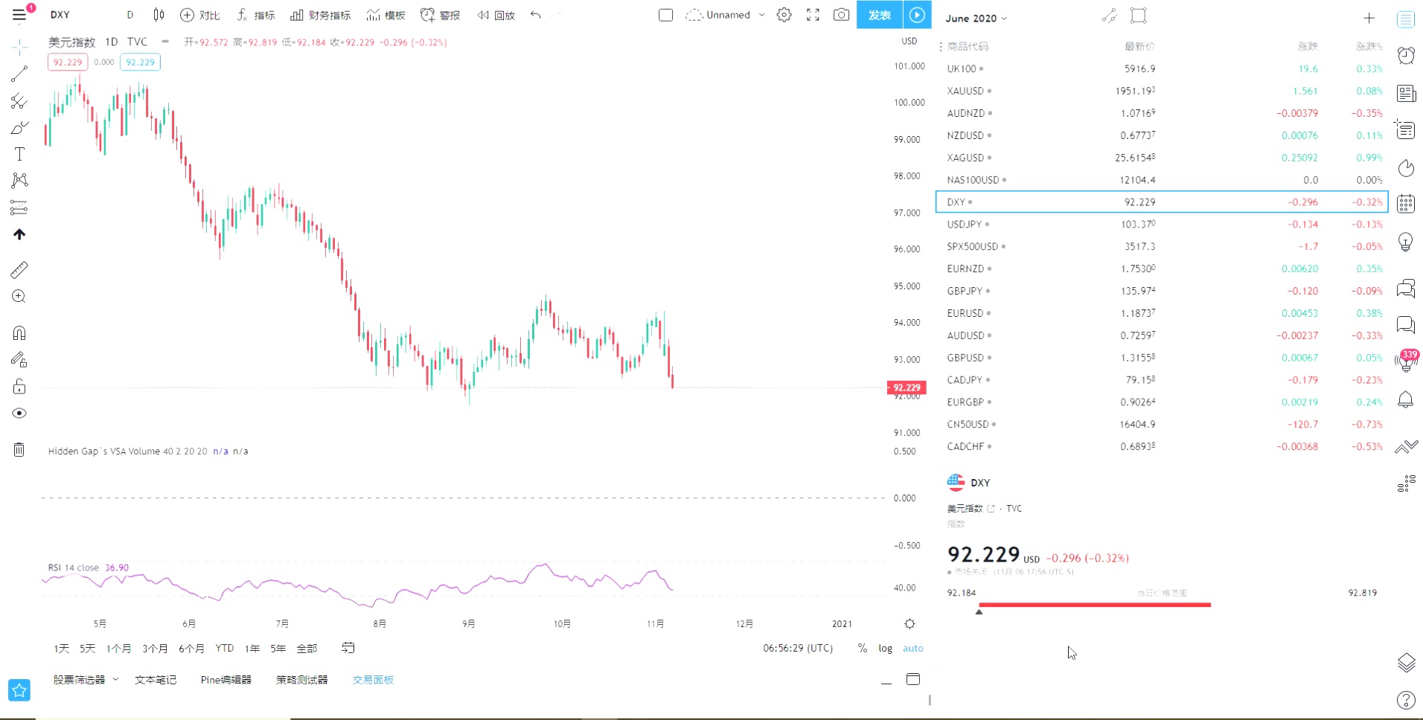1423x720 pixels.
Task: Open the alarm clock alerts panel
Action: click(1406, 56)
